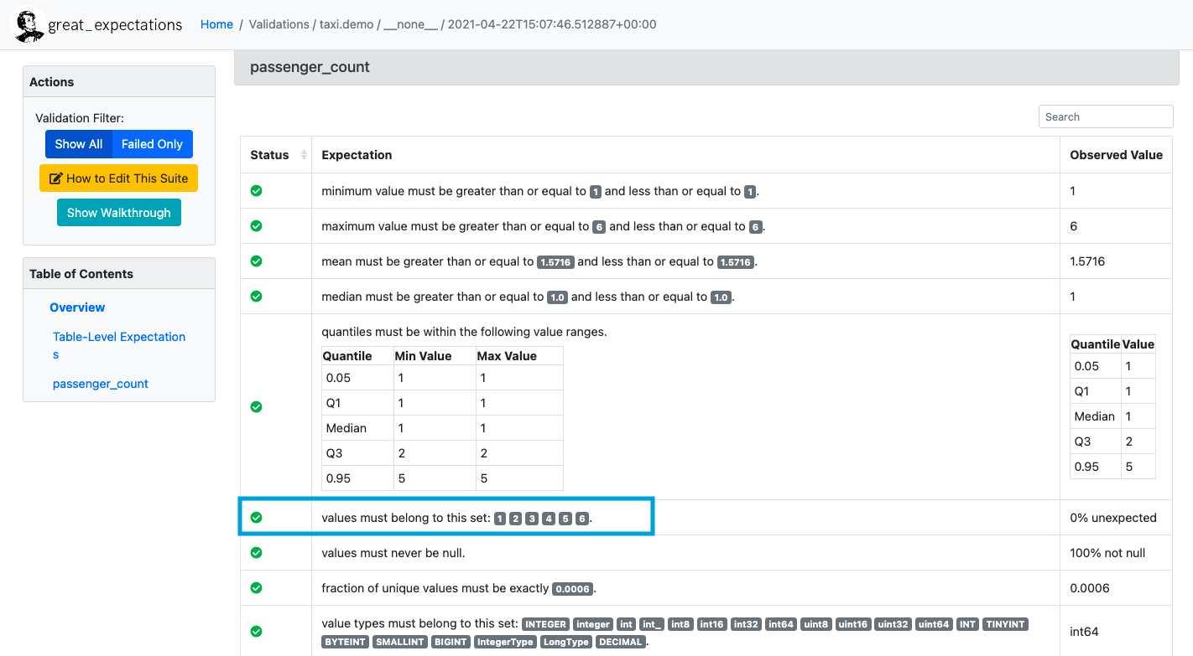The image size is (1193, 656).
Task: Select the Show All validation filter
Action: click(x=79, y=144)
